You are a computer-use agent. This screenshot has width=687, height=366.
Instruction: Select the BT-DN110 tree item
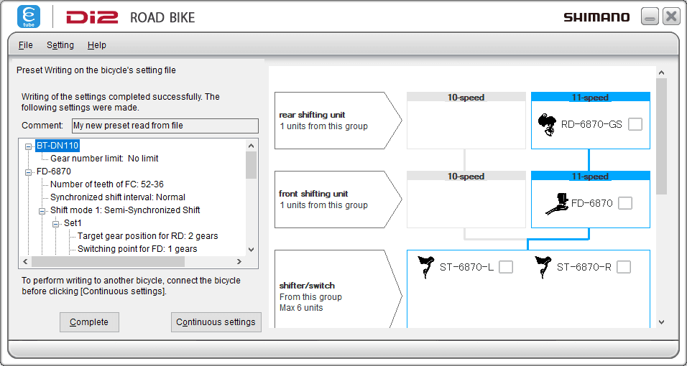[x=57, y=146]
